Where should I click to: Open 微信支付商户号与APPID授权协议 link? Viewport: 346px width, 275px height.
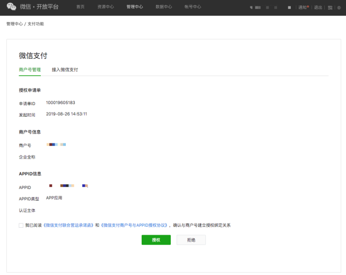[x=134, y=225]
